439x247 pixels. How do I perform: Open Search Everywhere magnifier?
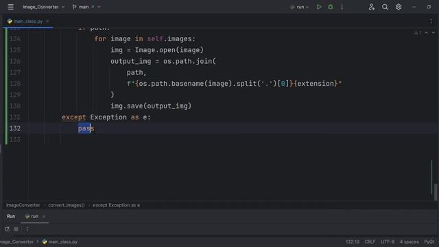tap(385, 7)
